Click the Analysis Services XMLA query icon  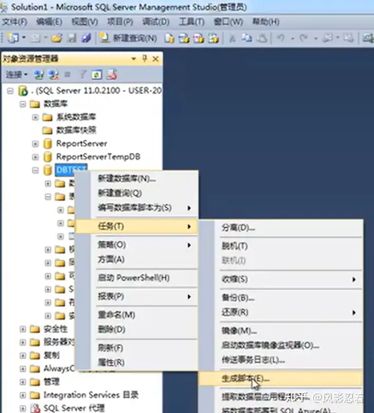(x=213, y=39)
